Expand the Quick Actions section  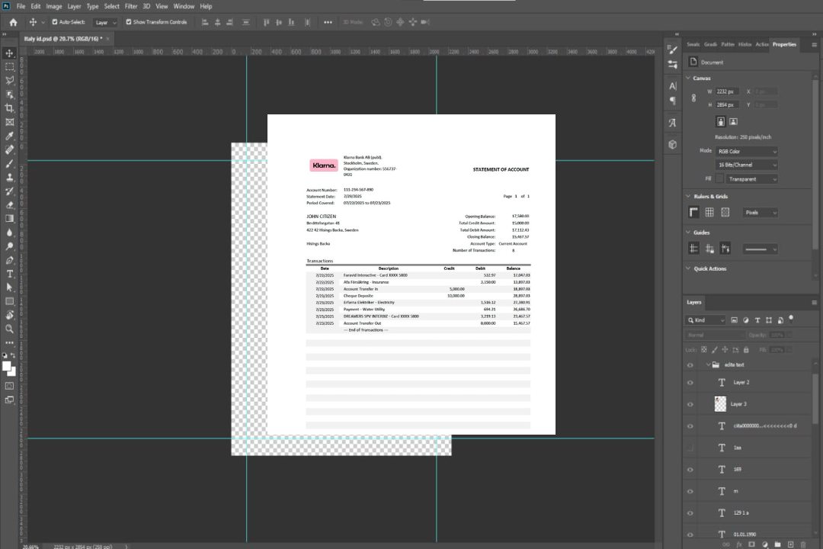pos(688,268)
